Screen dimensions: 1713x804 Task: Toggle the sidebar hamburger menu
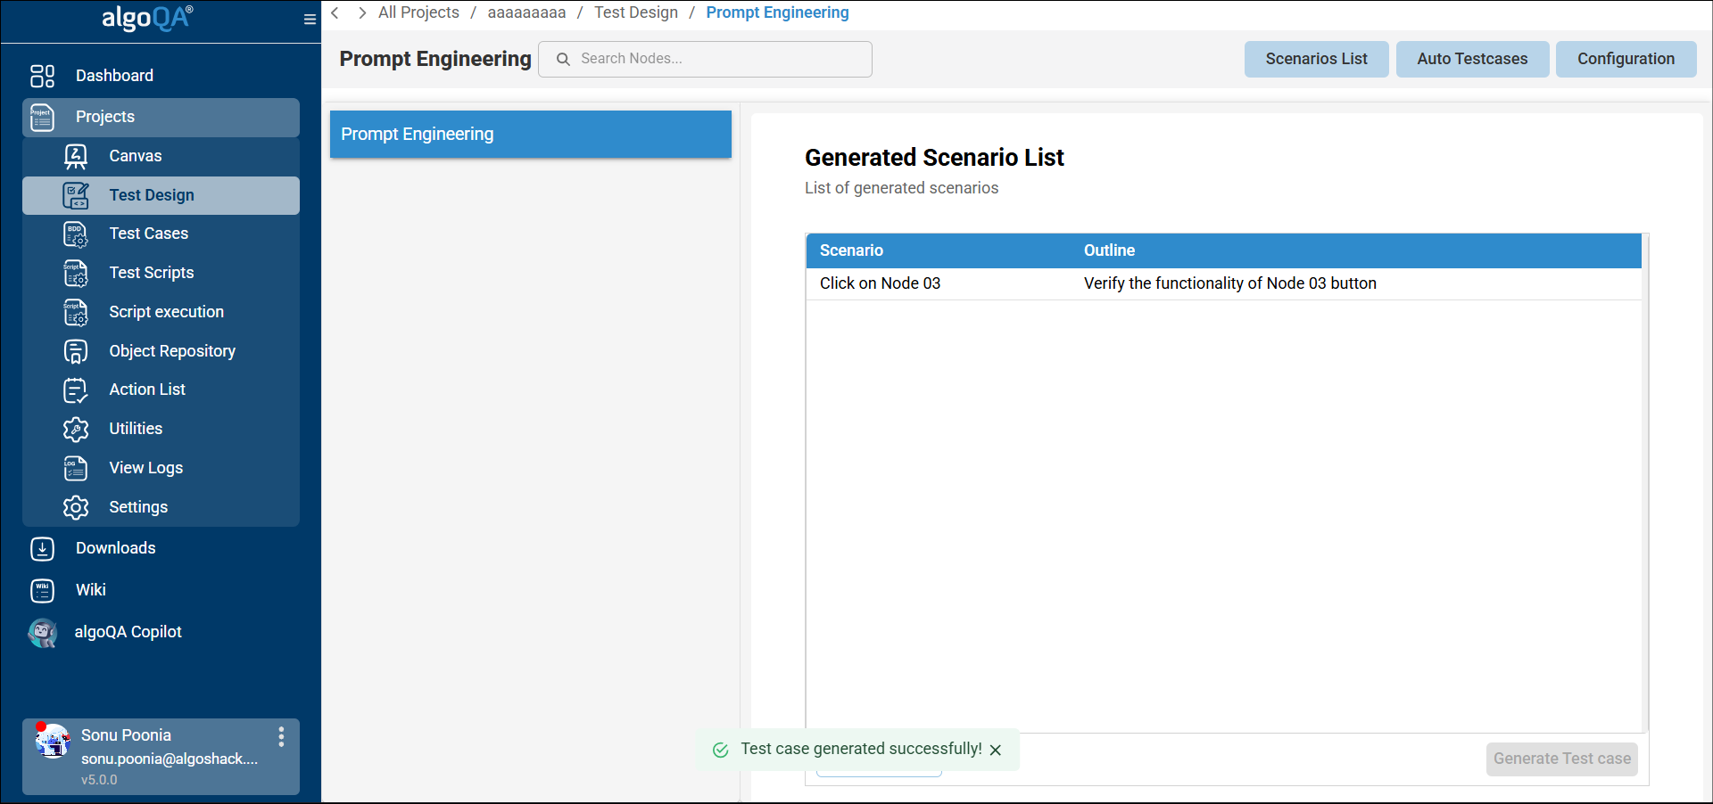(310, 20)
